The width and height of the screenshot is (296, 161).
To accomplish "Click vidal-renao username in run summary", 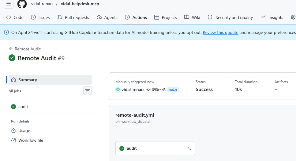I will point(132,90).
